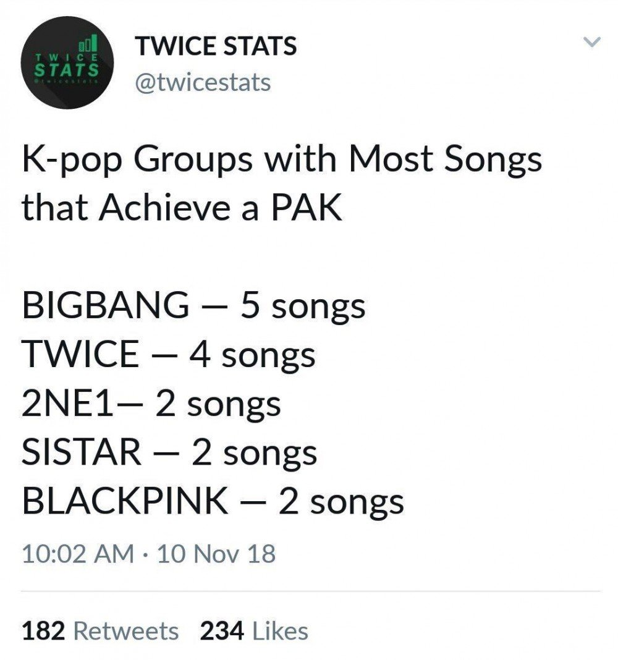Click the number 234 in likes count
The height and width of the screenshot is (660, 618).
pos(222,631)
